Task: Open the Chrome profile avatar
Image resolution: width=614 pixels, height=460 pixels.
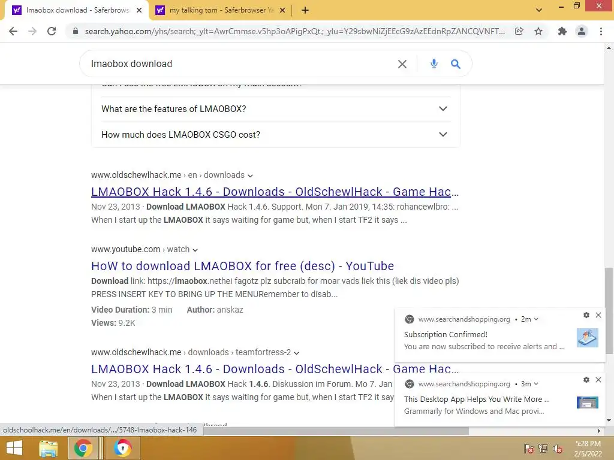Action: click(582, 31)
